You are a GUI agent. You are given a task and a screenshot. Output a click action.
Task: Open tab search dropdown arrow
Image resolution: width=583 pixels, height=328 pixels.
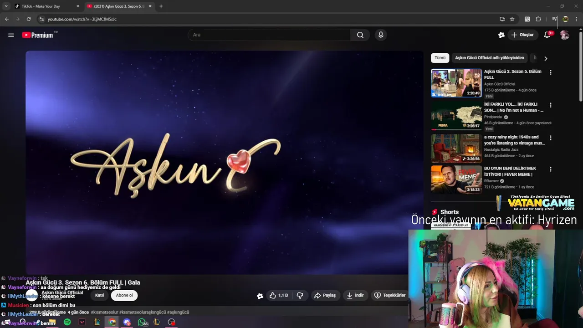[x=6, y=6]
